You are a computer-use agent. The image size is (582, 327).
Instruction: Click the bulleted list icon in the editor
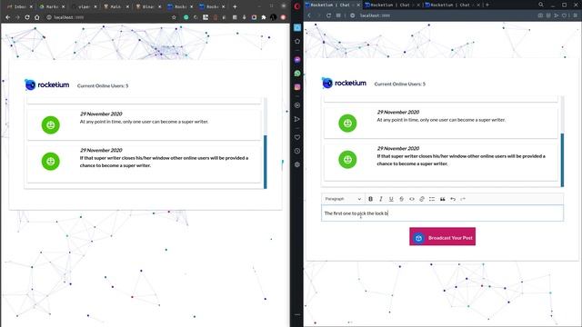[432, 199]
